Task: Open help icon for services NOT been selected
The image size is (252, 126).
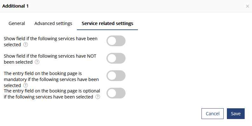Action: [37, 62]
